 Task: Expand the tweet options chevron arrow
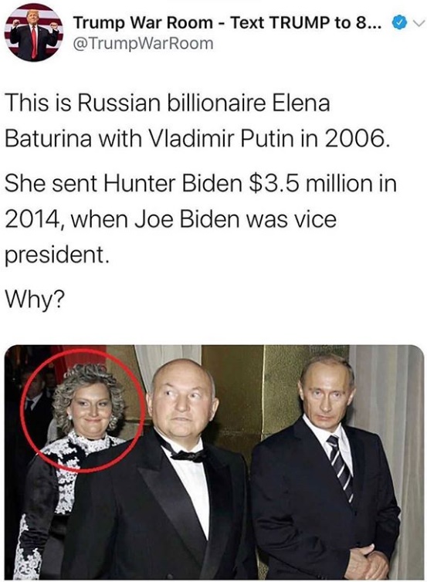[418, 24]
